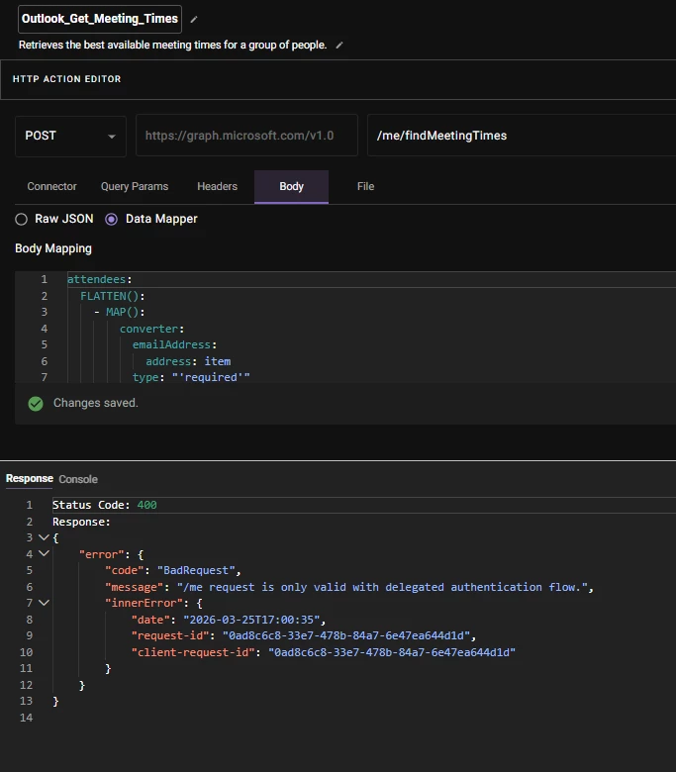Click the "attendees:" line in mapping
Screen dimensions: 676x772
click(99, 280)
